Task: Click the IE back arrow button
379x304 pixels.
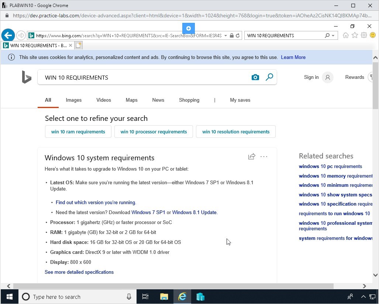Action: [x=8, y=35]
